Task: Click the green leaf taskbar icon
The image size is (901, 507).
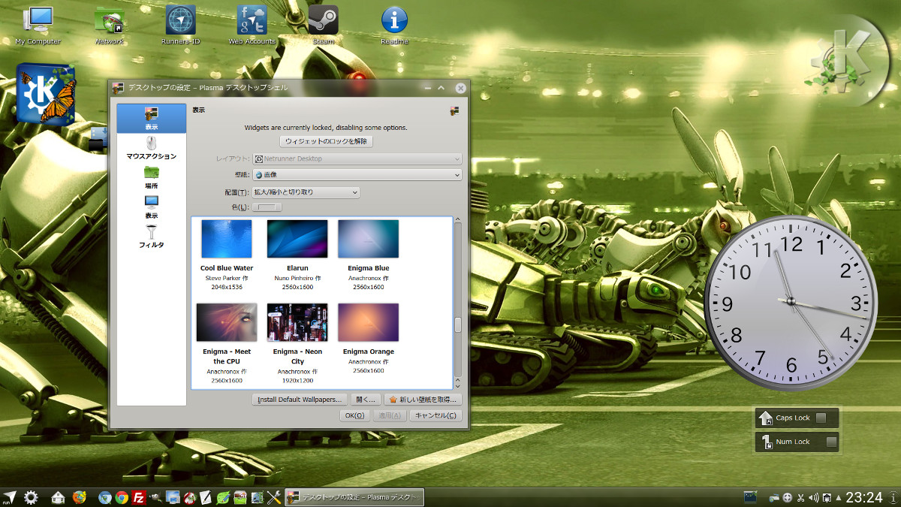Action: [223, 497]
